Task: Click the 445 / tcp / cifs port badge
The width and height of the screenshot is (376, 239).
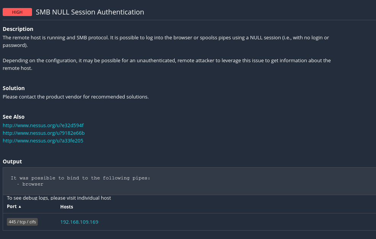Action: [22, 222]
